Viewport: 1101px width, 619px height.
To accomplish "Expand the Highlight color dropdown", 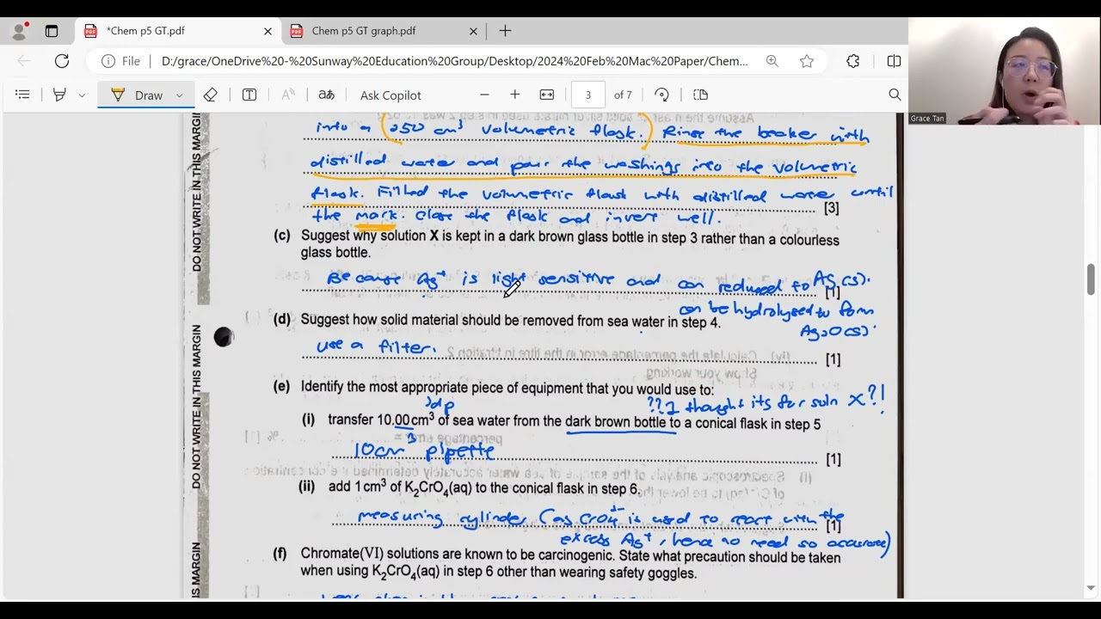I will tap(82, 95).
